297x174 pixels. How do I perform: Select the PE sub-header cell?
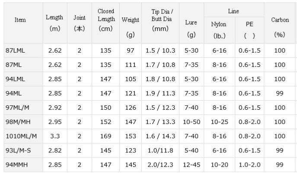[x=249, y=30]
